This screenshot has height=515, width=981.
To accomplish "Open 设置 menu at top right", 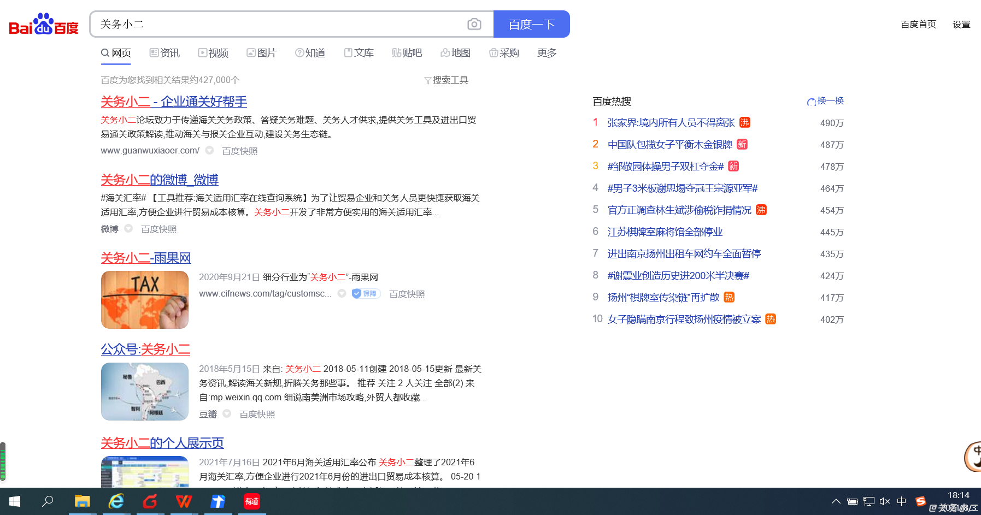I will click(x=961, y=25).
